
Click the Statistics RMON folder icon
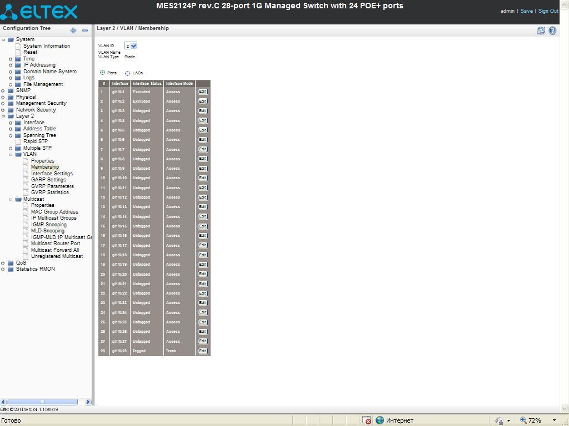pyautogui.click(x=11, y=269)
